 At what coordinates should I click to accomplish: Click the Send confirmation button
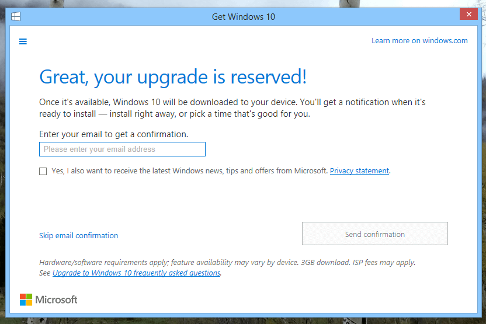pos(375,234)
